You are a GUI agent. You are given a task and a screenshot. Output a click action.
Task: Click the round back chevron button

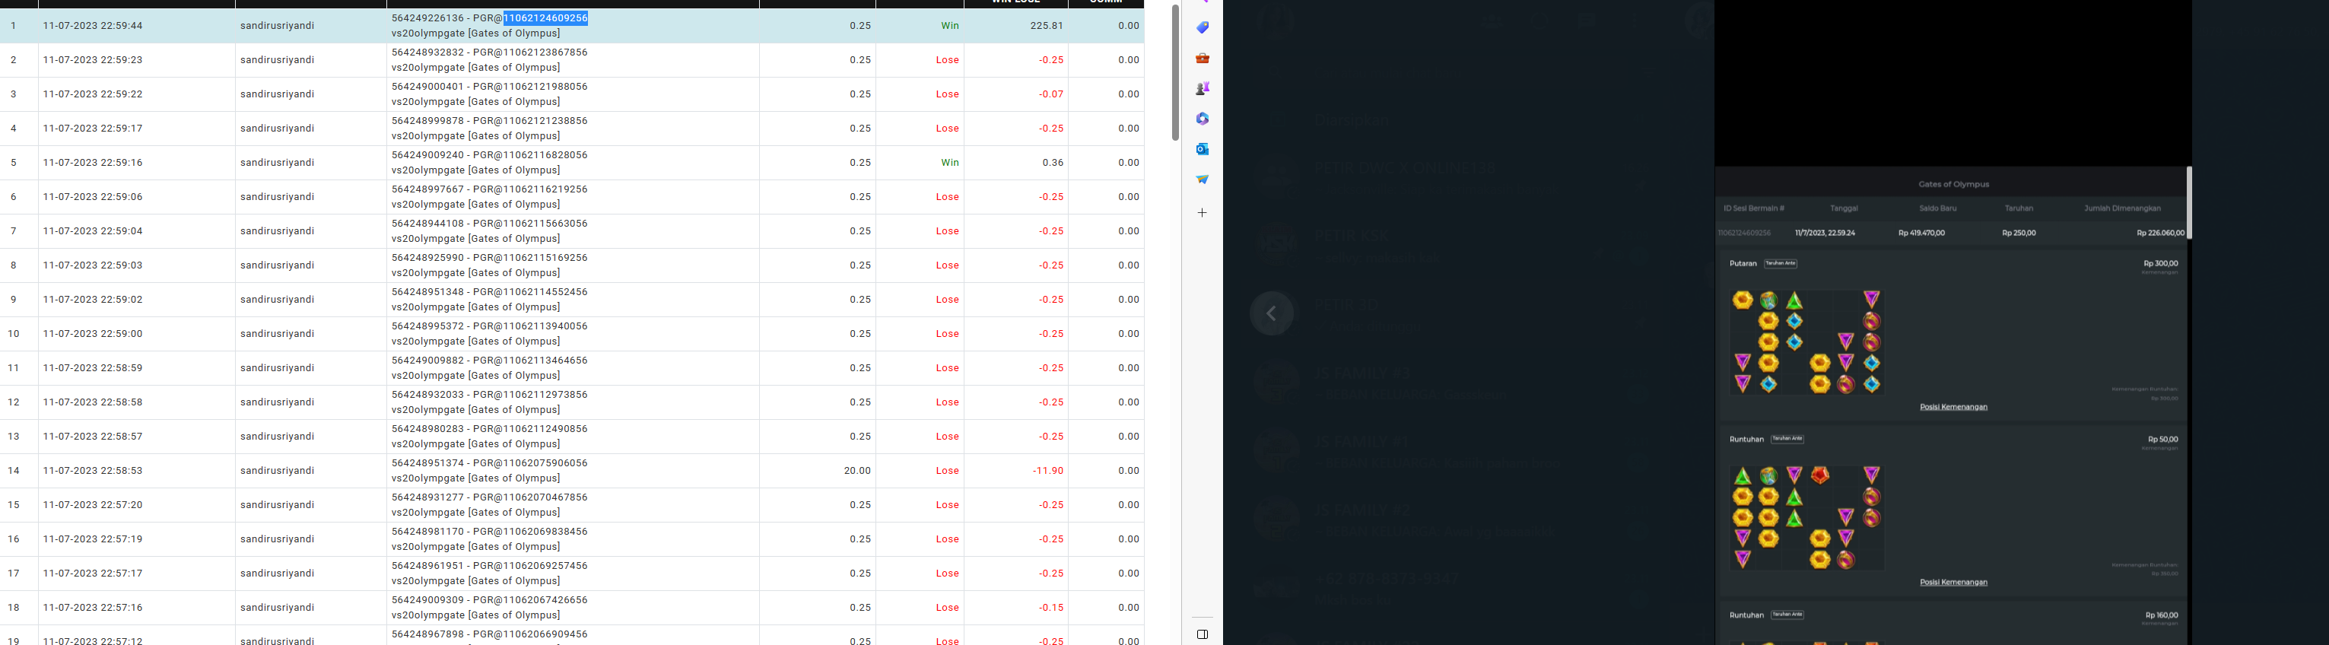[1271, 313]
